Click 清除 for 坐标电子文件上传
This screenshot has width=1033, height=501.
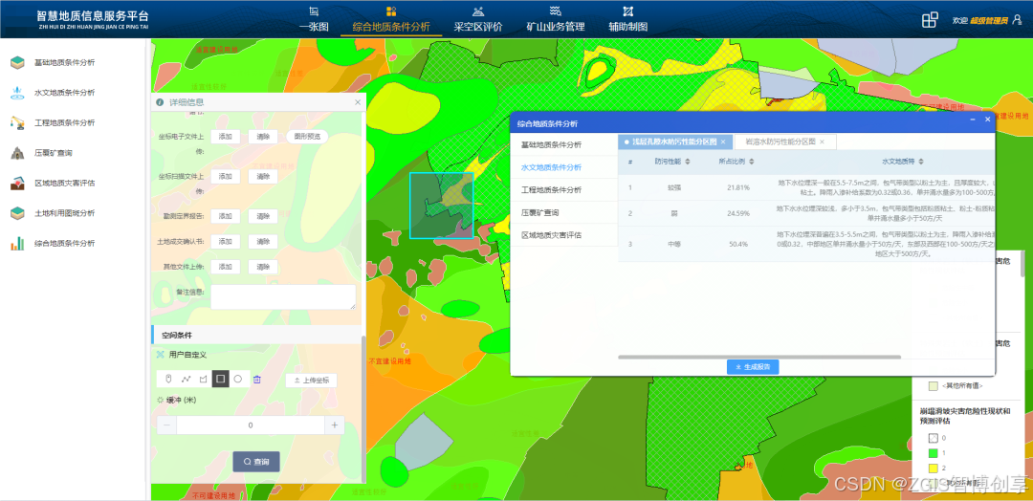point(263,137)
